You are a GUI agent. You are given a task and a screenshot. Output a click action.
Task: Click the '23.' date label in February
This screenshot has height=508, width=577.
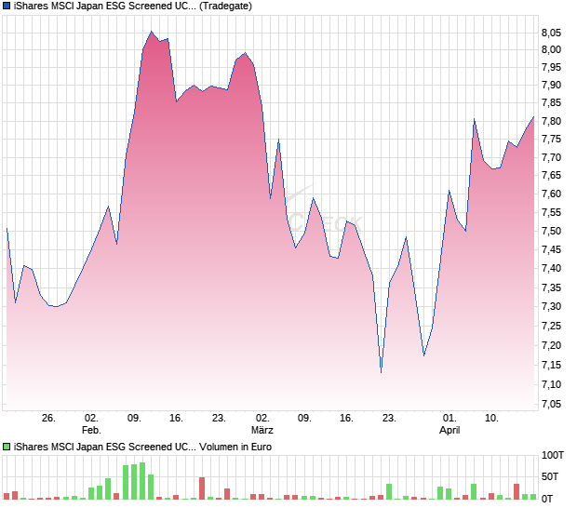pyautogui.click(x=219, y=419)
